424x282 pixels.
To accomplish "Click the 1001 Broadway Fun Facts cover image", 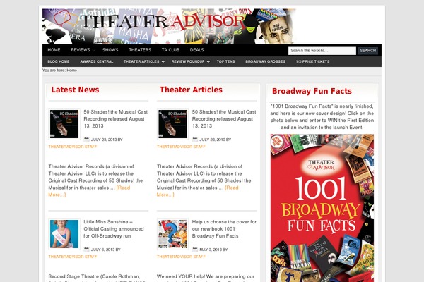I will click(x=322, y=208).
